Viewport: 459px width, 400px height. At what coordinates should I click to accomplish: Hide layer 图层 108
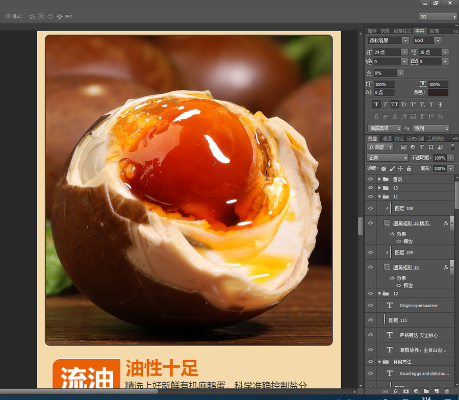[x=370, y=208]
